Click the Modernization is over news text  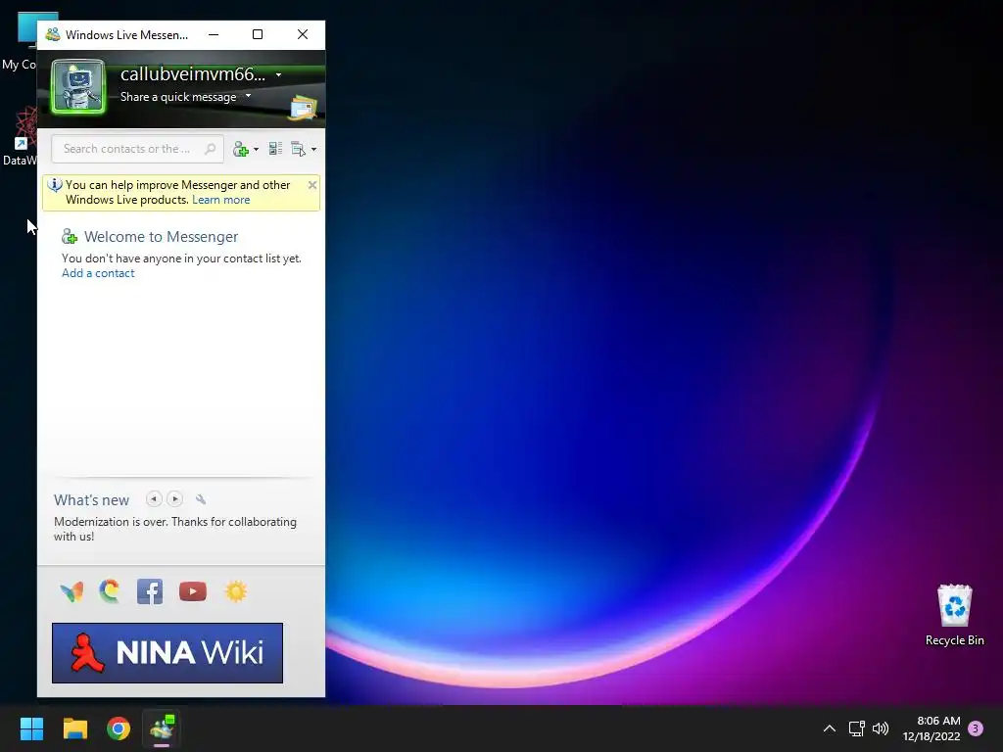pos(175,529)
